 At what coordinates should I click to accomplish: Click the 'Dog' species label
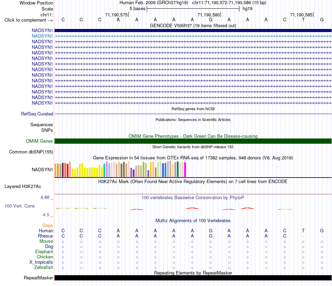49,247
